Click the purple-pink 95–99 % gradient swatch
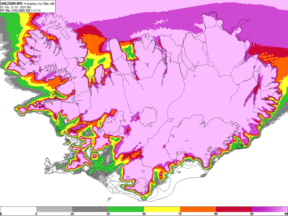Screen dimensions: 288x216 (270, 209)
